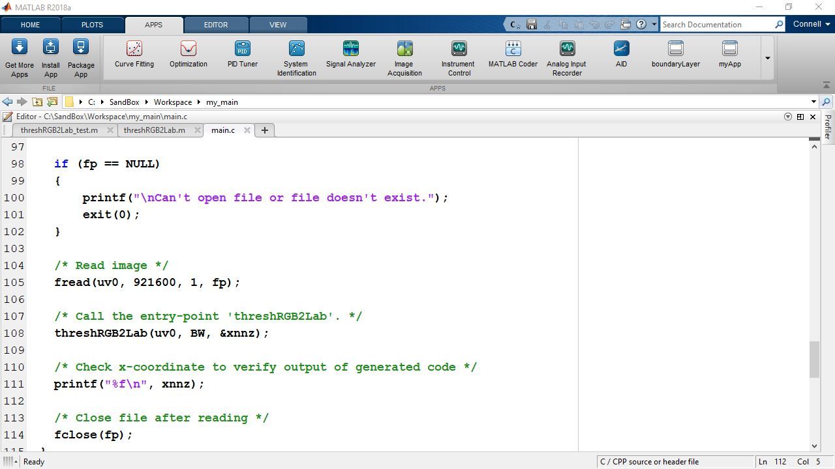The height and width of the screenshot is (469, 835).
Task: Start the Image Acquisition app
Action: tap(404, 55)
